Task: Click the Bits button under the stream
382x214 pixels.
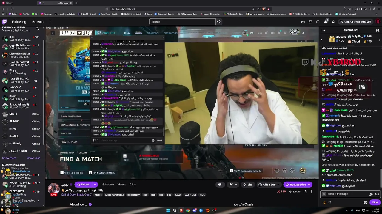Action: (248, 185)
